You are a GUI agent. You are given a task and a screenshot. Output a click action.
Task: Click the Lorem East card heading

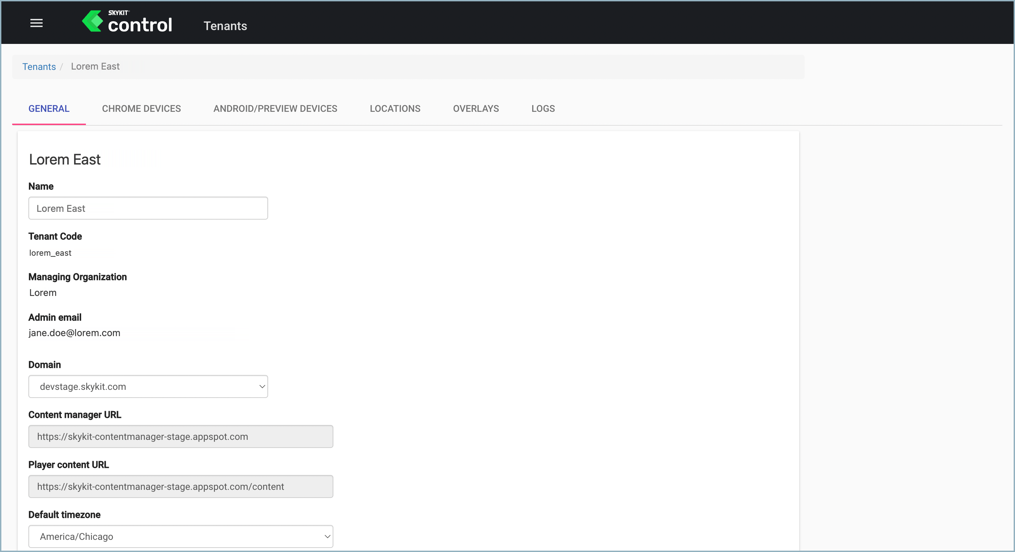pos(65,160)
